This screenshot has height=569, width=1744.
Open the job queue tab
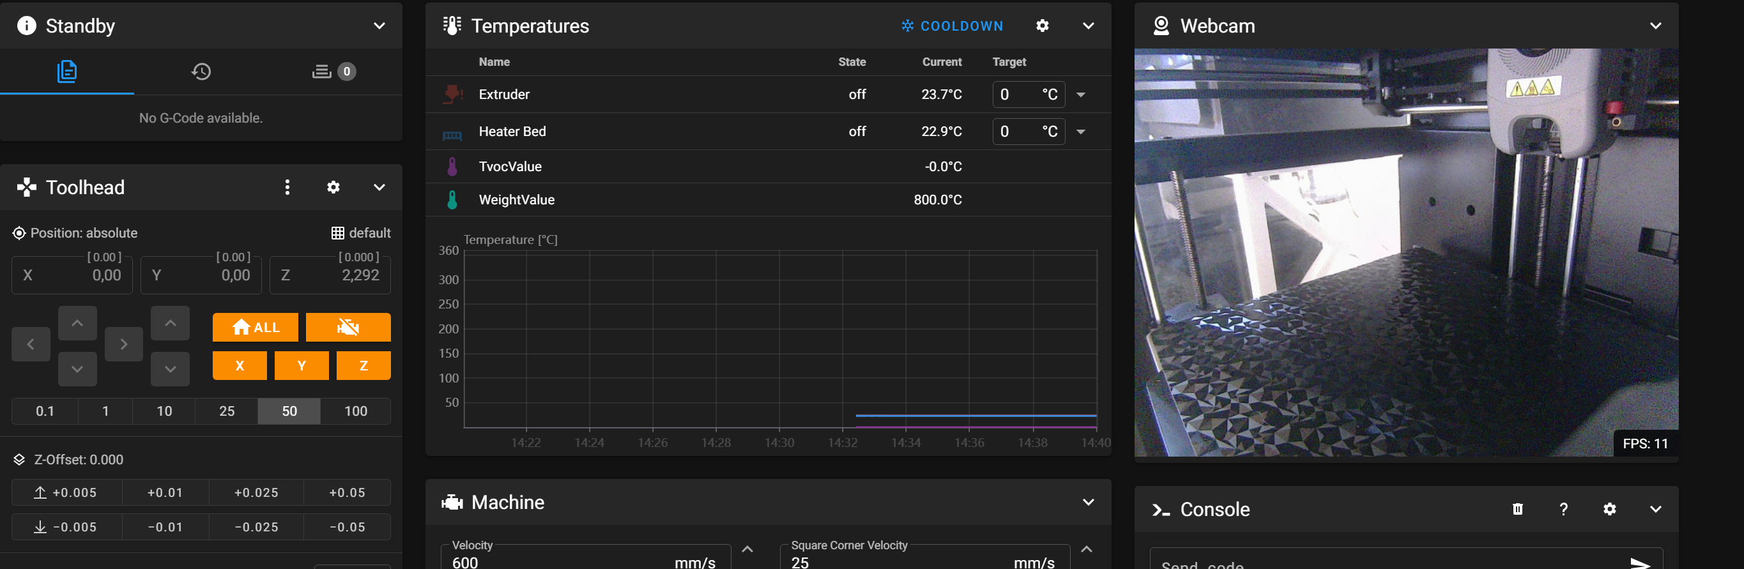point(333,71)
